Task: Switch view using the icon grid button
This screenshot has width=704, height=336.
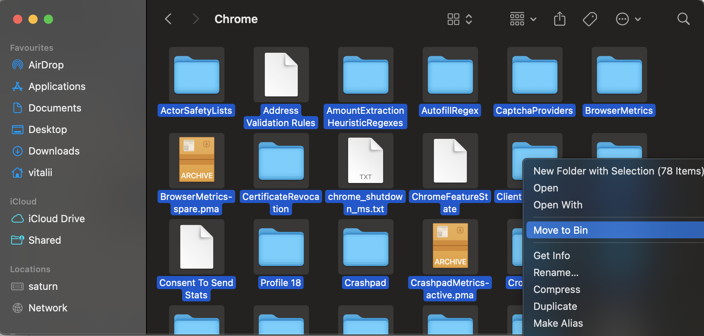Action: pyautogui.click(x=460, y=19)
